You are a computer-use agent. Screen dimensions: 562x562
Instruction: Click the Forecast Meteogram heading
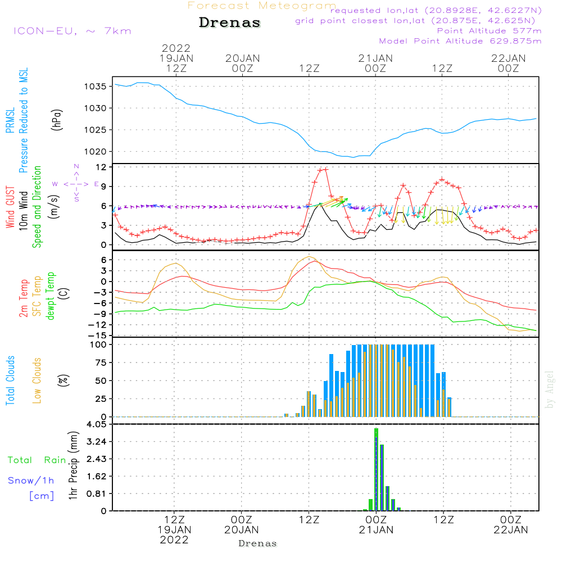[x=262, y=6]
